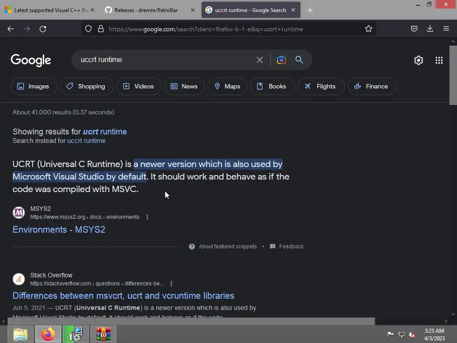Click the scrollbar right arrow
The image size is (457, 343).
click(x=446, y=321)
